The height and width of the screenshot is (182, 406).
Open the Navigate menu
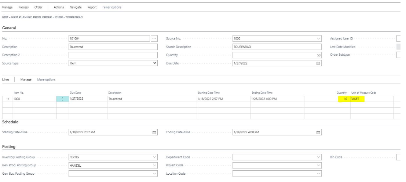[76, 7]
